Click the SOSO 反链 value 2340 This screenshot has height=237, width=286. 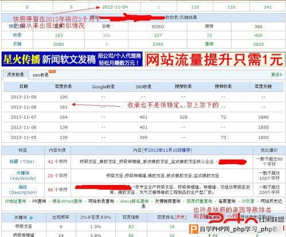tap(158, 44)
